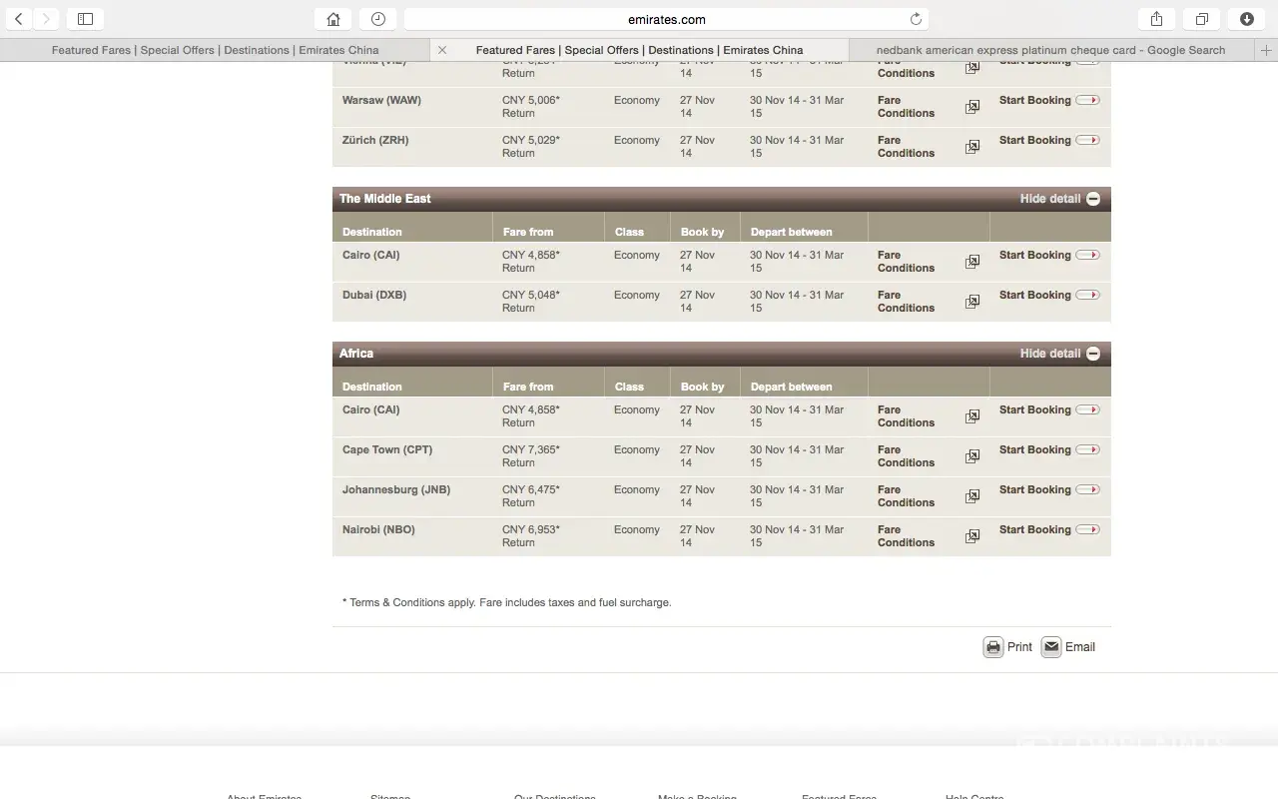Email this fares page
Screen dimensions: 1278x799
1068,647
